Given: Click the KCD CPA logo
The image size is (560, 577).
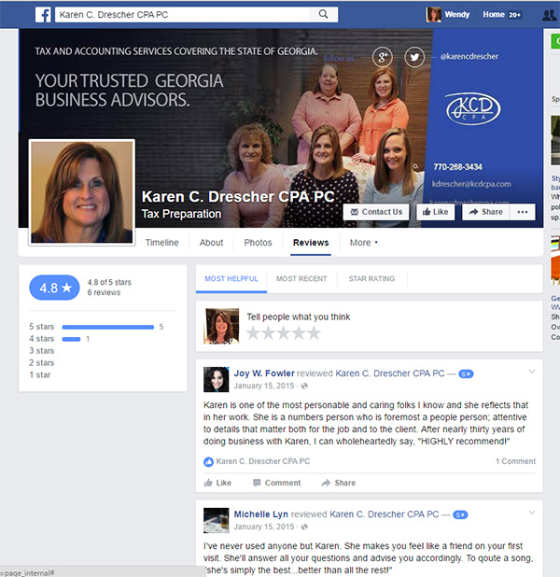Looking at the screenshot, I should pos(473,108).
